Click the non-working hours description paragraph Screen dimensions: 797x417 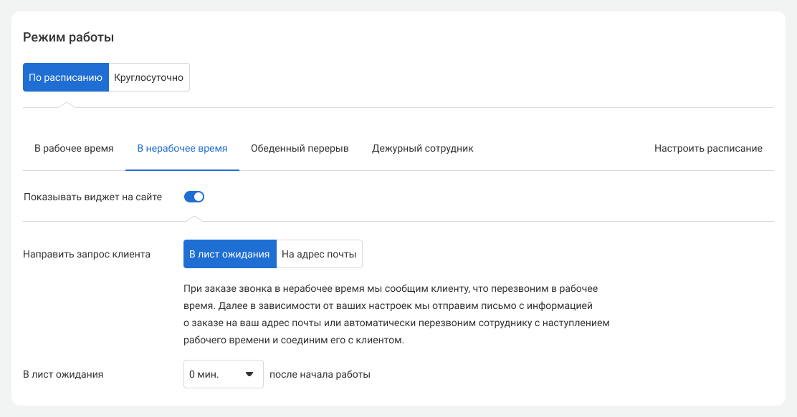pyautogui.click(x=396, y=315)
